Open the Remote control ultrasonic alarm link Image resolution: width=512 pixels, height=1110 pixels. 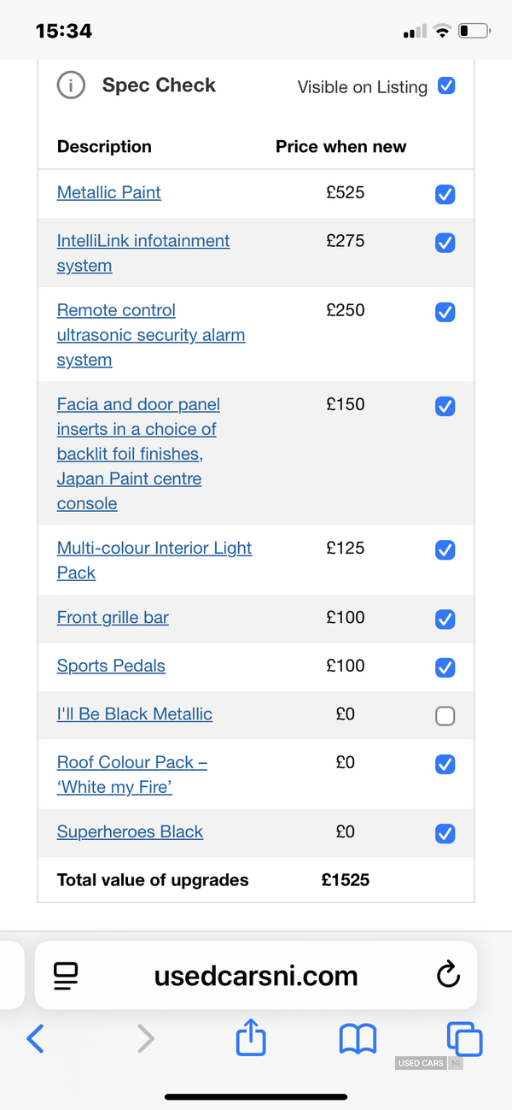tap(151, 335)
